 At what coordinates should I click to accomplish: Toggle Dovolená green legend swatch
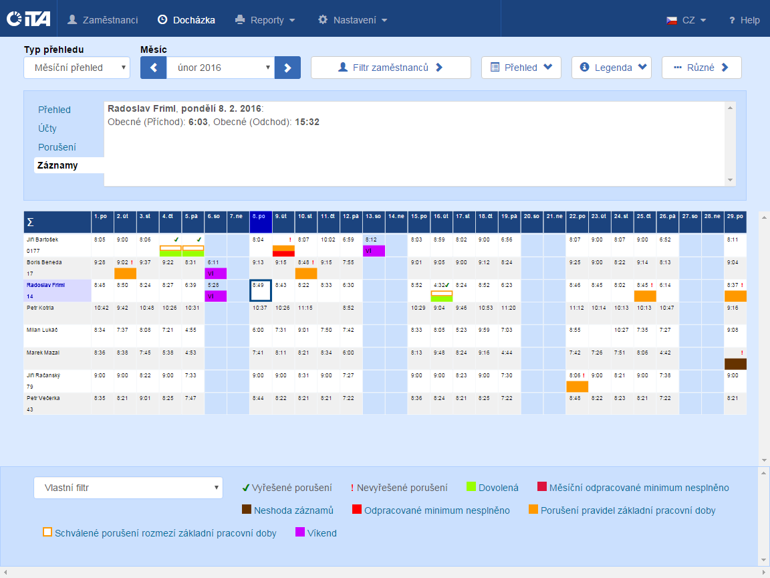[471, 487]
